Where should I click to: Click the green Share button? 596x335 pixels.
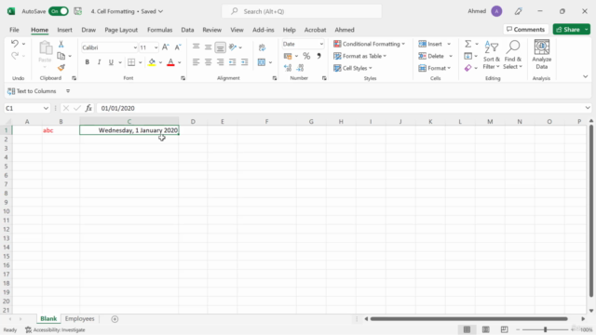568,29
